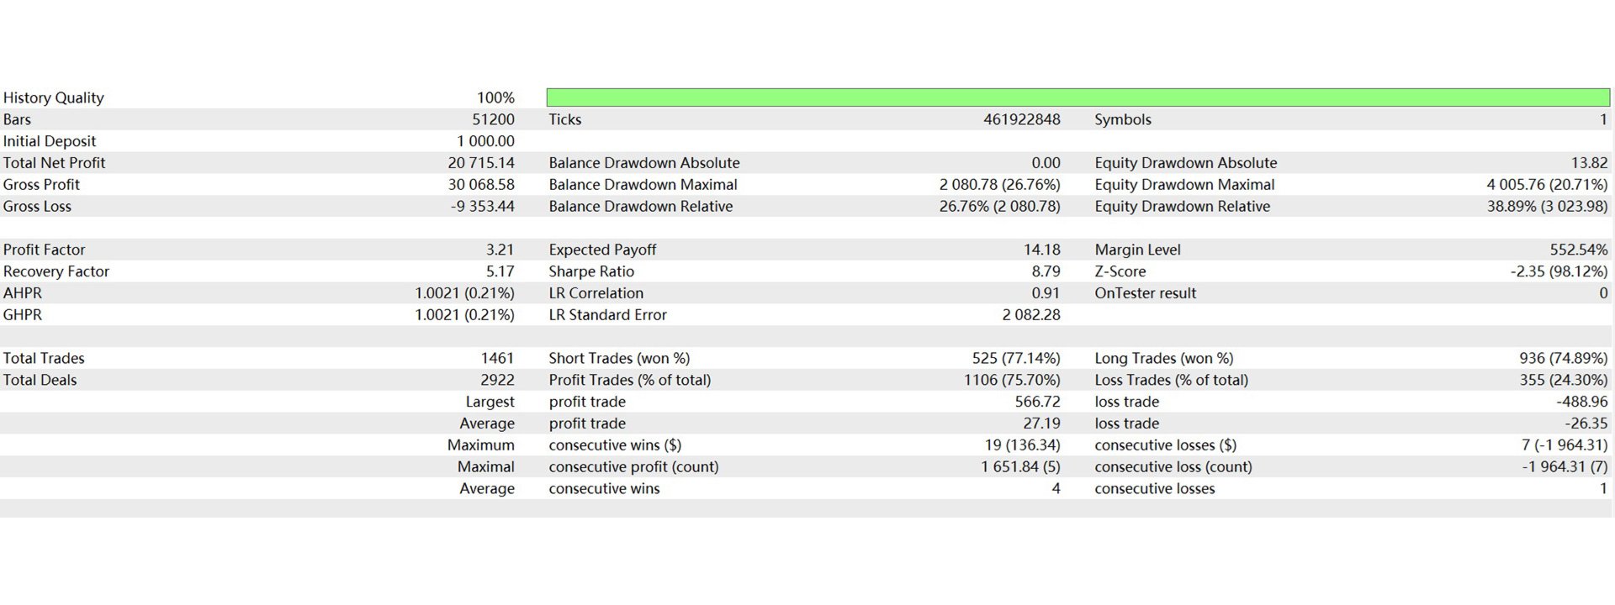Screen dimensions: 1615x605
Task: Click the Equity Drawdown Maximal label
Action: point(1184,185)
